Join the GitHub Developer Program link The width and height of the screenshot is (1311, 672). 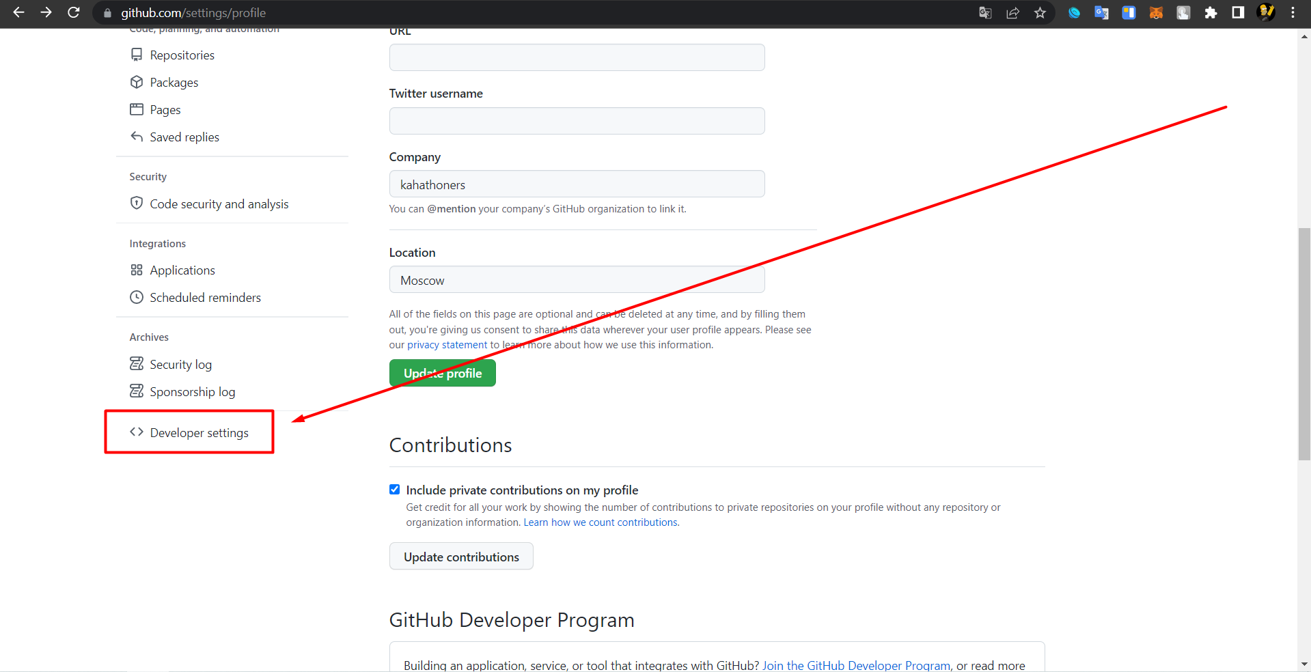click(856, 665)
